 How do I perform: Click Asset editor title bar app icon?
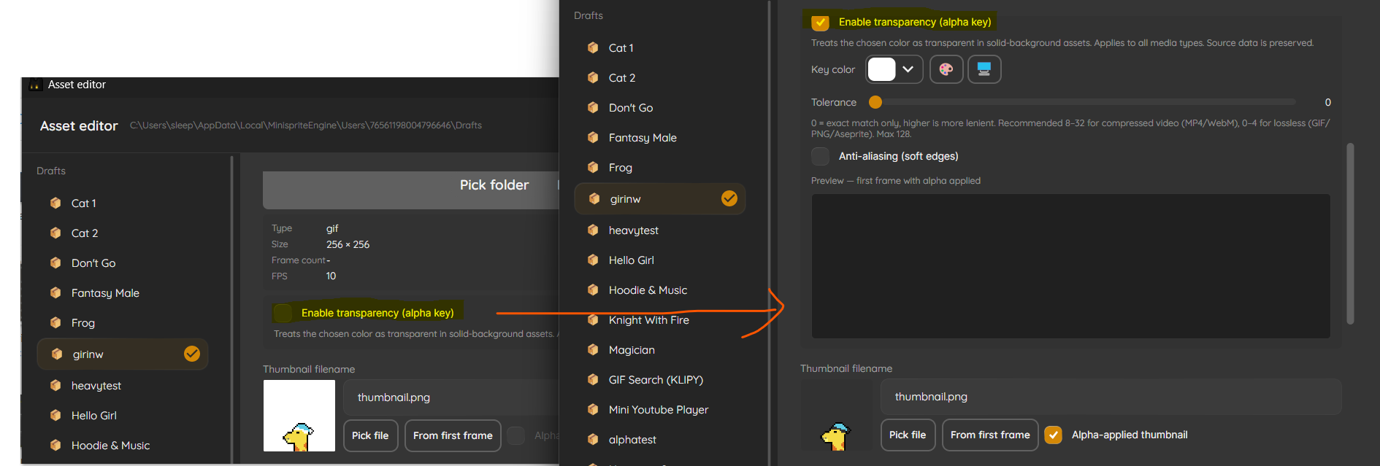(35, 85)
